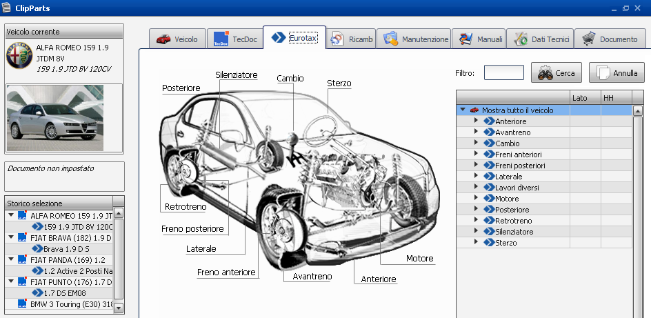Click TecDoc icon beside FIAT PANDA entry
This screenshot has height=318, width=651.
[23, 260]
